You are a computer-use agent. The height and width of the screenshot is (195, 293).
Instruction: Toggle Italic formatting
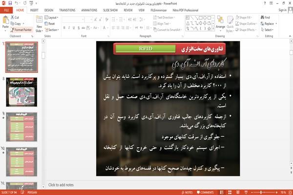tap(69, 28)
